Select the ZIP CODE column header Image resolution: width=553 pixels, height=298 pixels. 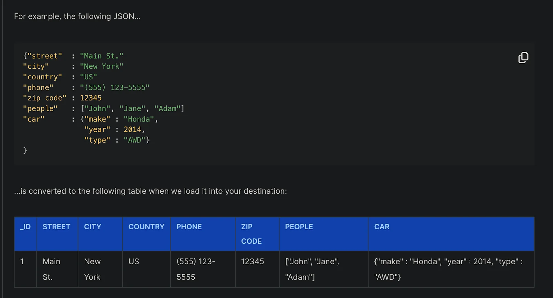coord(251,234)
